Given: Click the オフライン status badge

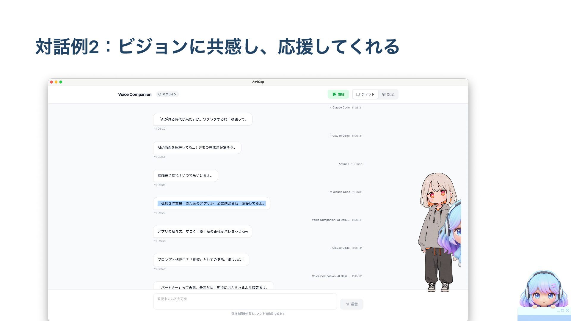Looking at the screenshot, I should coord(167,94).
